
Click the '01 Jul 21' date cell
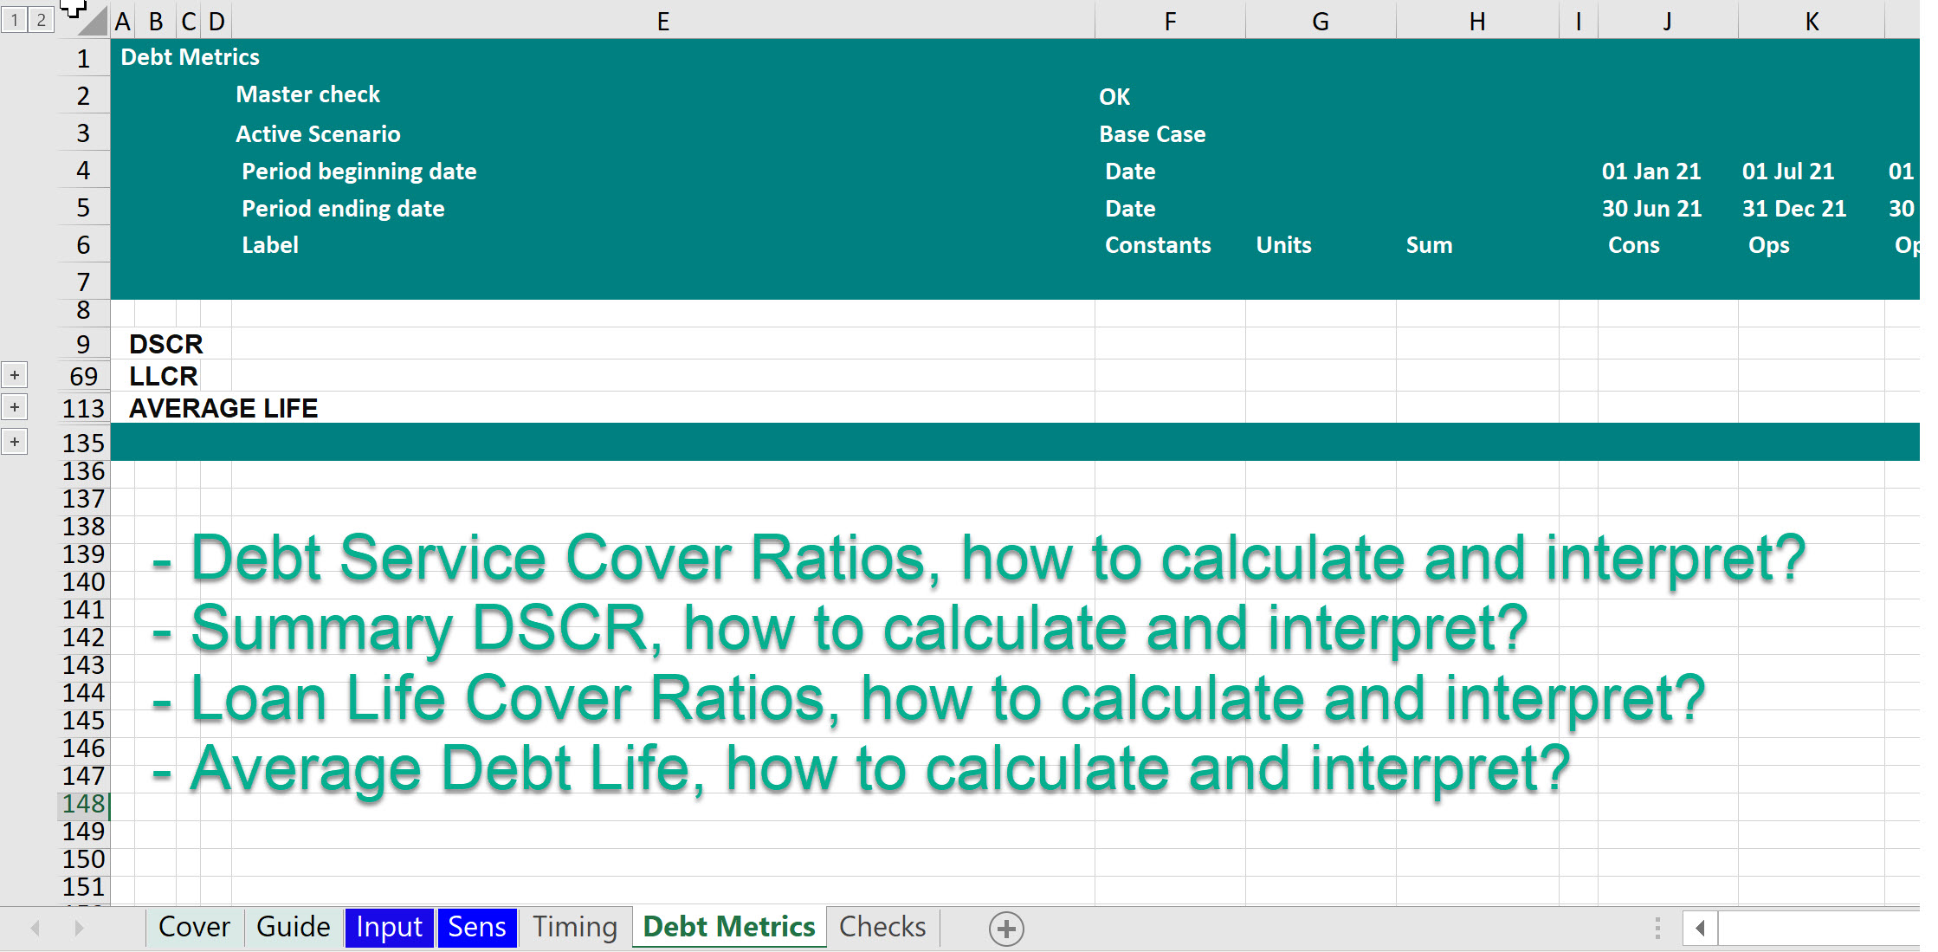pos(1788,172)
